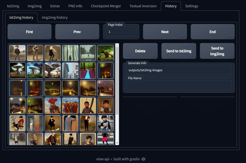Viewport: 246px width, 163px height.
Task: Select the purple starry sky village thumbnail
Action: click(x=105, y=88)
